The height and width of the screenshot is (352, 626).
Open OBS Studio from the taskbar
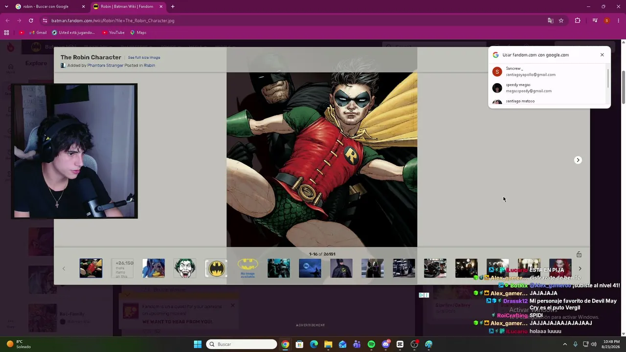(415, 344)
